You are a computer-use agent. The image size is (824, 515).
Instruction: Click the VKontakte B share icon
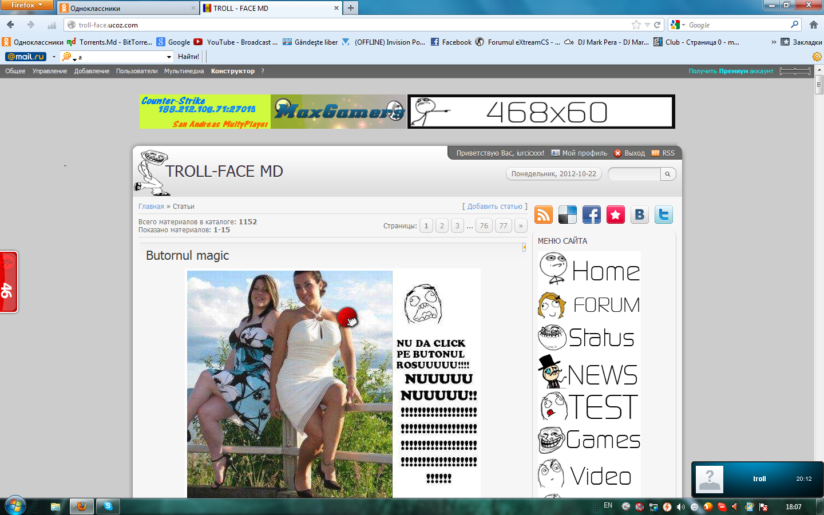coord(640,215)
